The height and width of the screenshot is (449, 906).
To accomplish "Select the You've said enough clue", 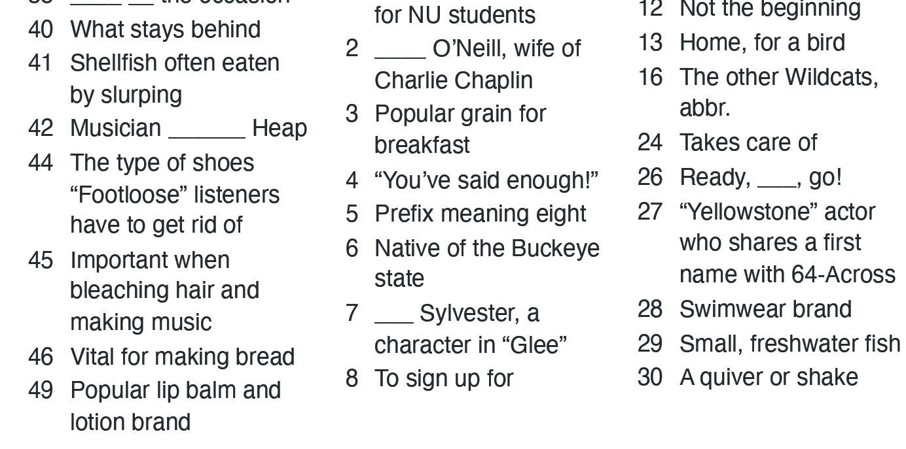I will pos(472,180).
